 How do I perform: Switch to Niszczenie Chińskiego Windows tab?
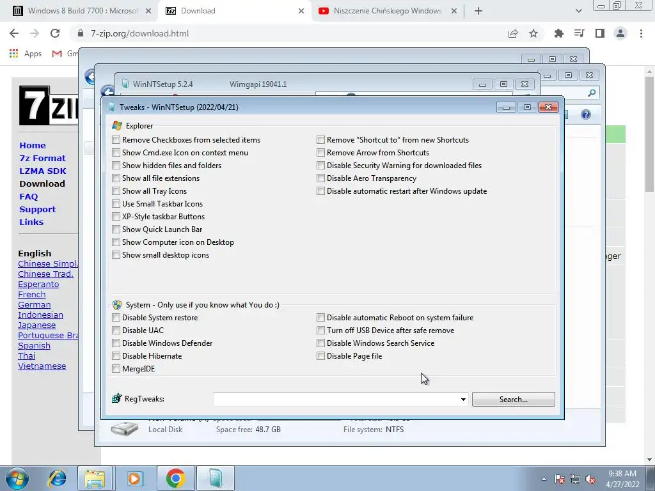tap(387, 11)
